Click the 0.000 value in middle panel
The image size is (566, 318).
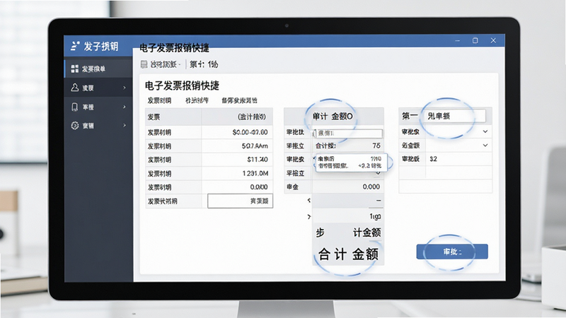371,187
